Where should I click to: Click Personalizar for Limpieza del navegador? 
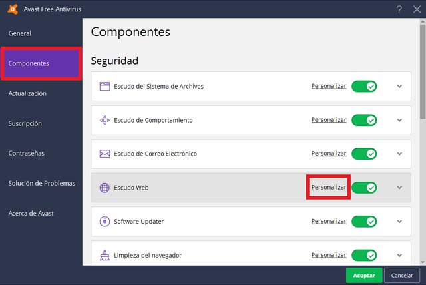click(x=329, y=255)
